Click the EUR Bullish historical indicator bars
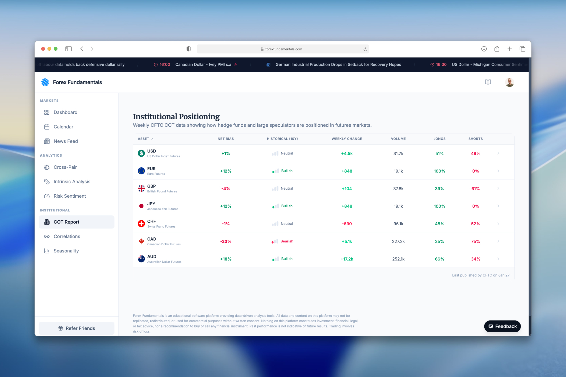The image size is (566, 377). coord(275,171)
